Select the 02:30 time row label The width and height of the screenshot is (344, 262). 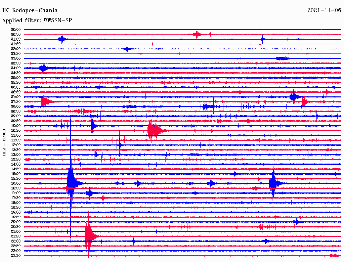coord(16,53)
